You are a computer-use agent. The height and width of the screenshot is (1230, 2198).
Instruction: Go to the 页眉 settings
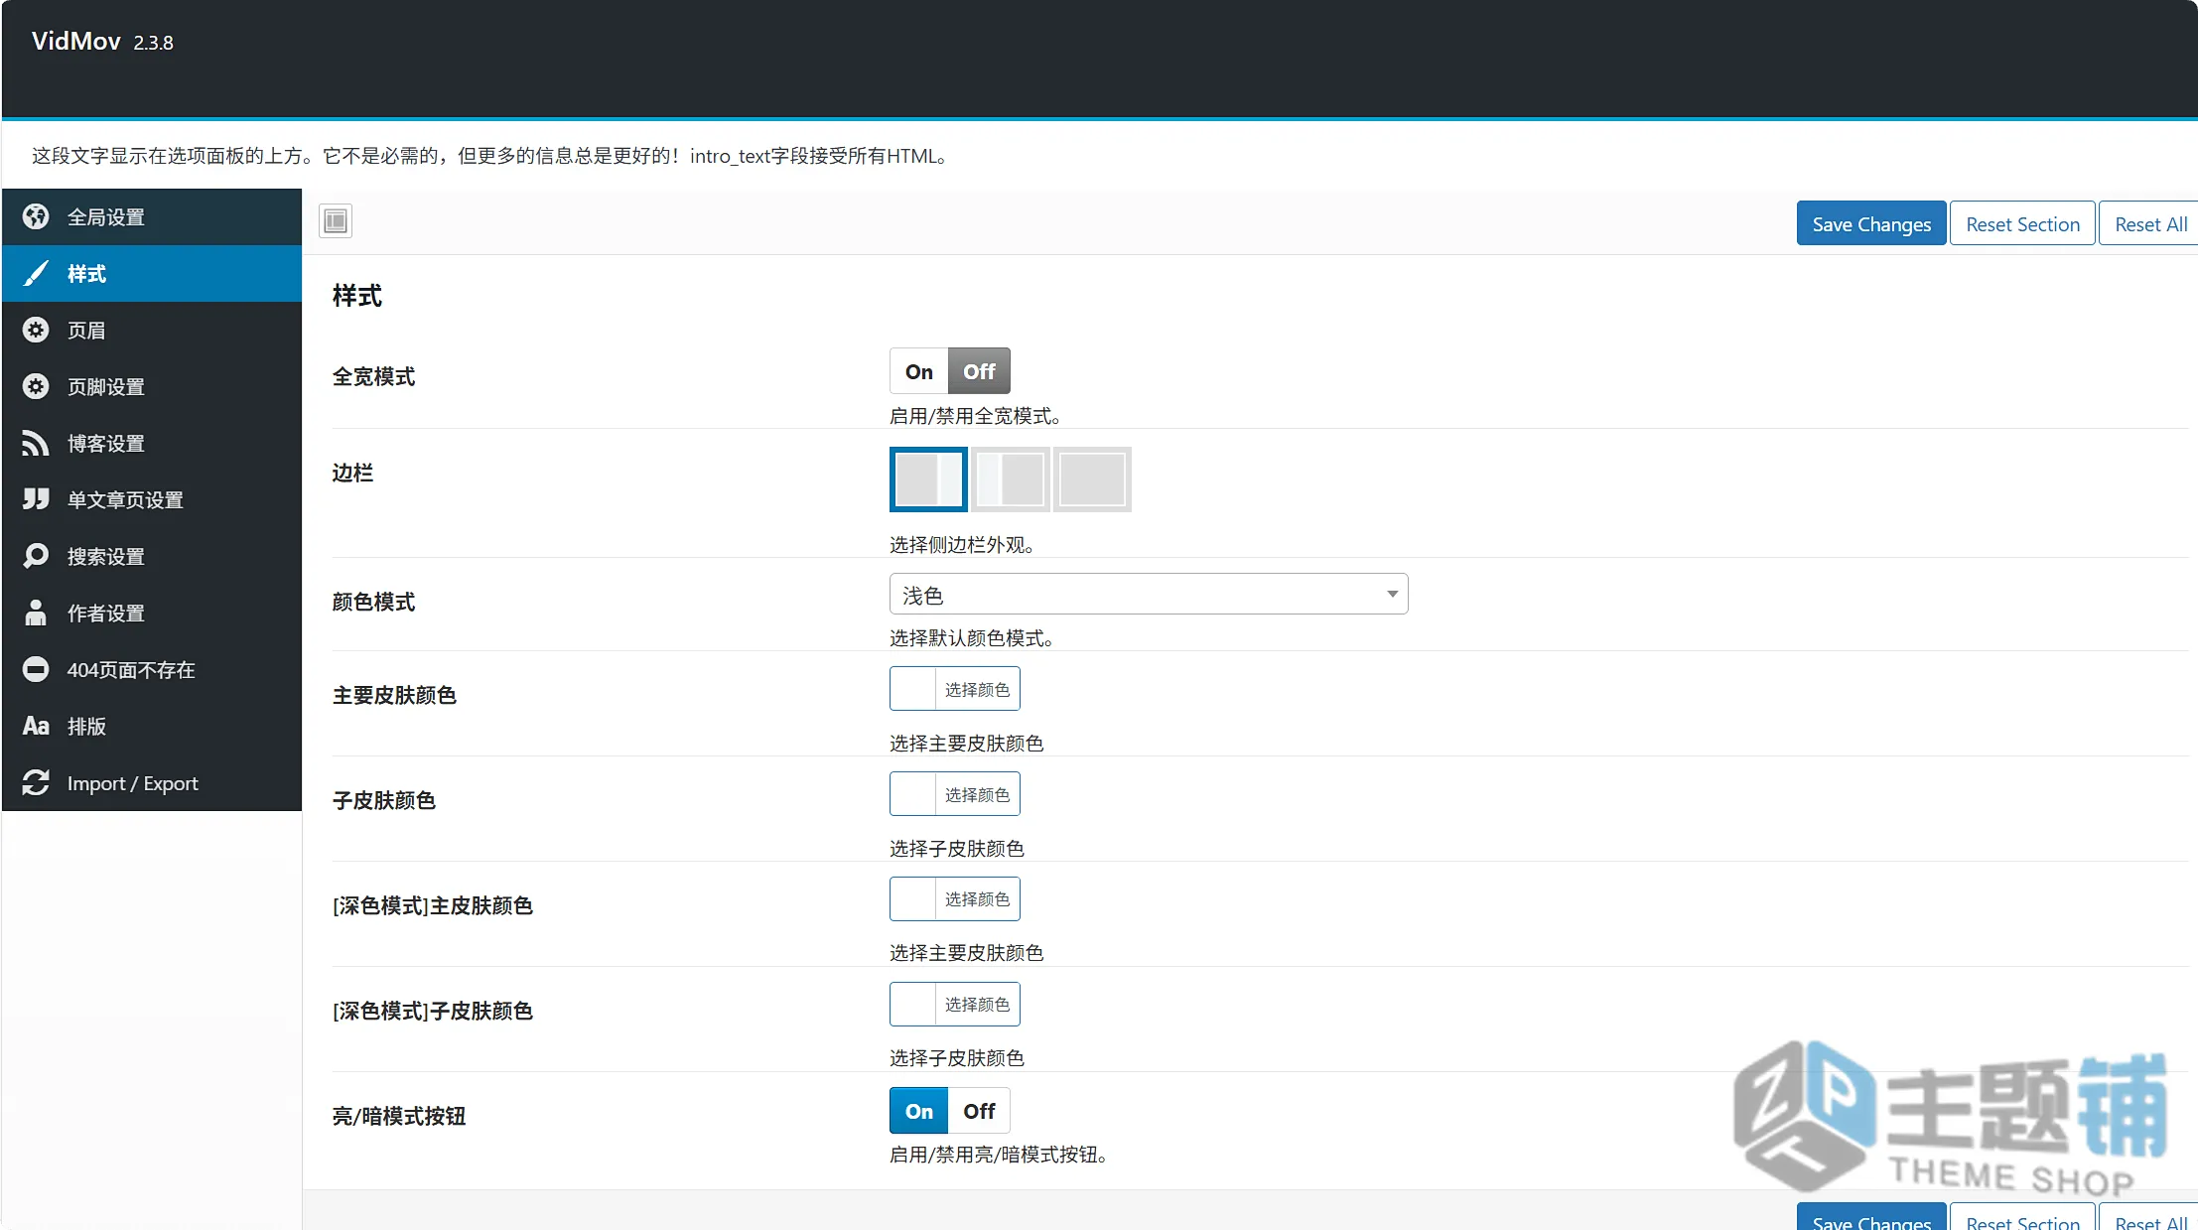point(152,330)
